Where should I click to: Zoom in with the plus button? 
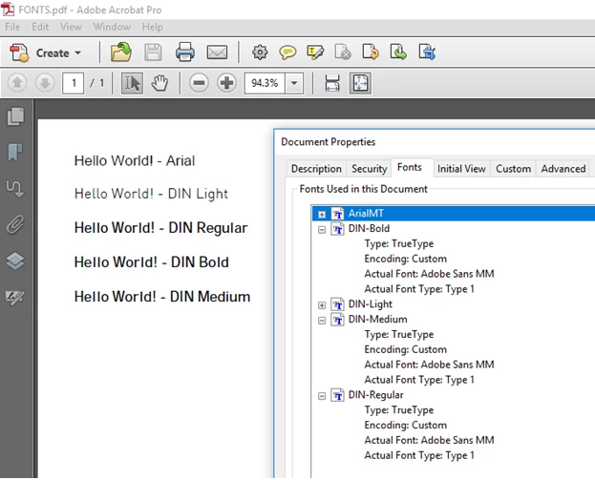[x=227, y=83]
